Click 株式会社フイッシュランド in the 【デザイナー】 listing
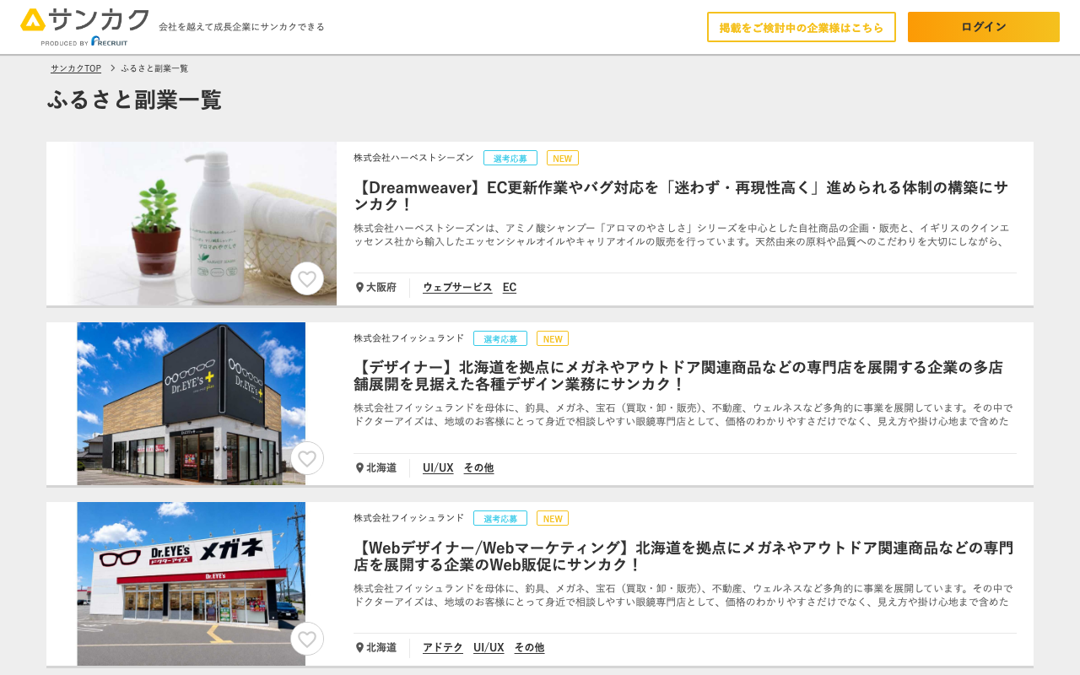This screenshot has height=675, width=1080. (x=408, y=338)
